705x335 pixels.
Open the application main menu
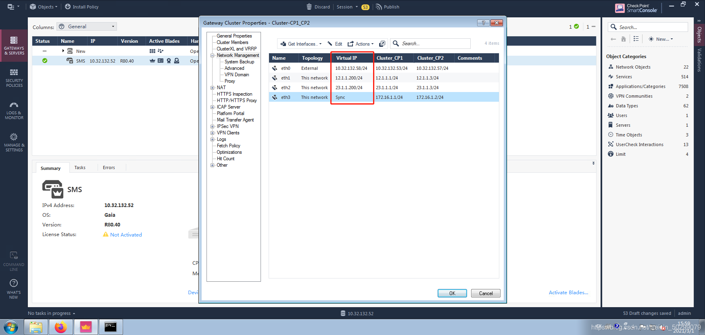coord(13,7)
